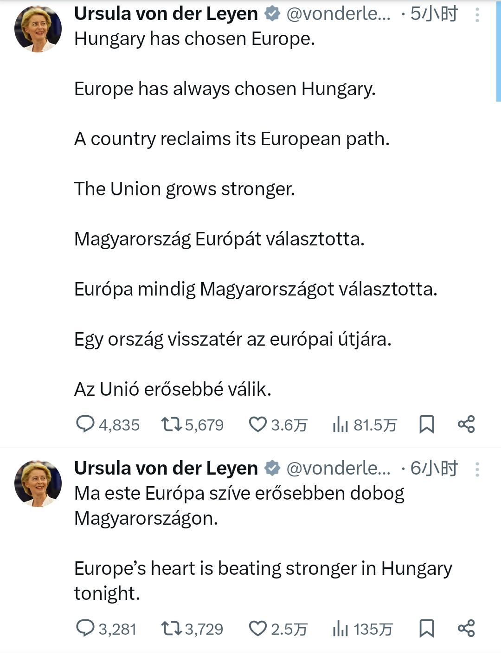View analytics showing 81.5万 views
Viewport: 501px width, 656px height.
[340, 424]
